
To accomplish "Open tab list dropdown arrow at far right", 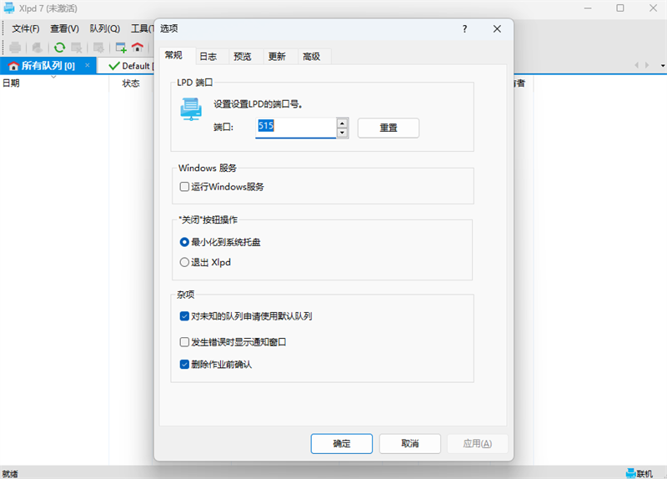I will (x=663, y=66).
